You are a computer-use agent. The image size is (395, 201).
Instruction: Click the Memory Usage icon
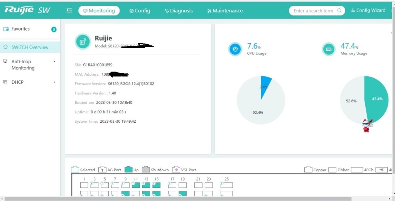point(329,49)
